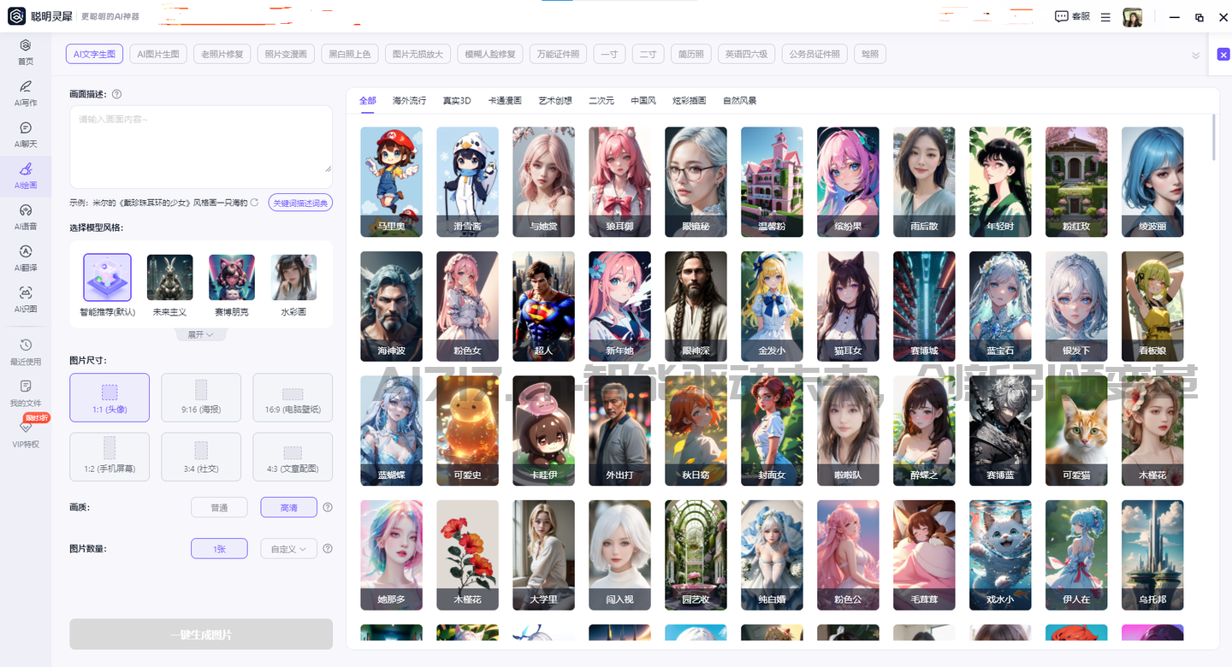Open the hamburger menu icon in title bar
This screenshot has width=1232, height=667.
click(1105, 17)
